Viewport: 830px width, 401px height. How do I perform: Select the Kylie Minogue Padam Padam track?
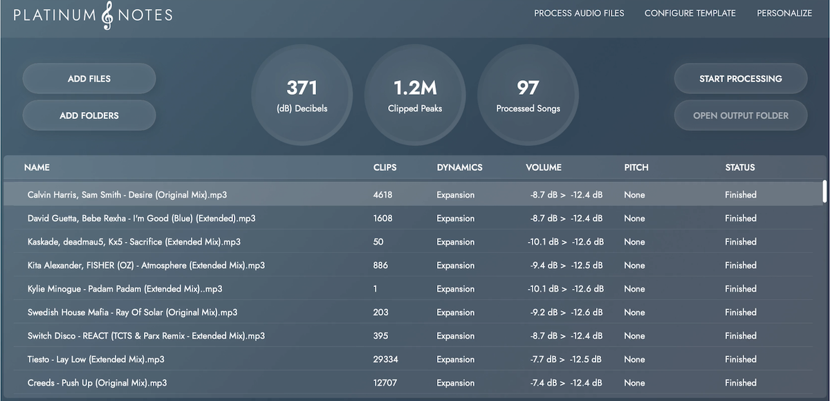coord(277,288)
